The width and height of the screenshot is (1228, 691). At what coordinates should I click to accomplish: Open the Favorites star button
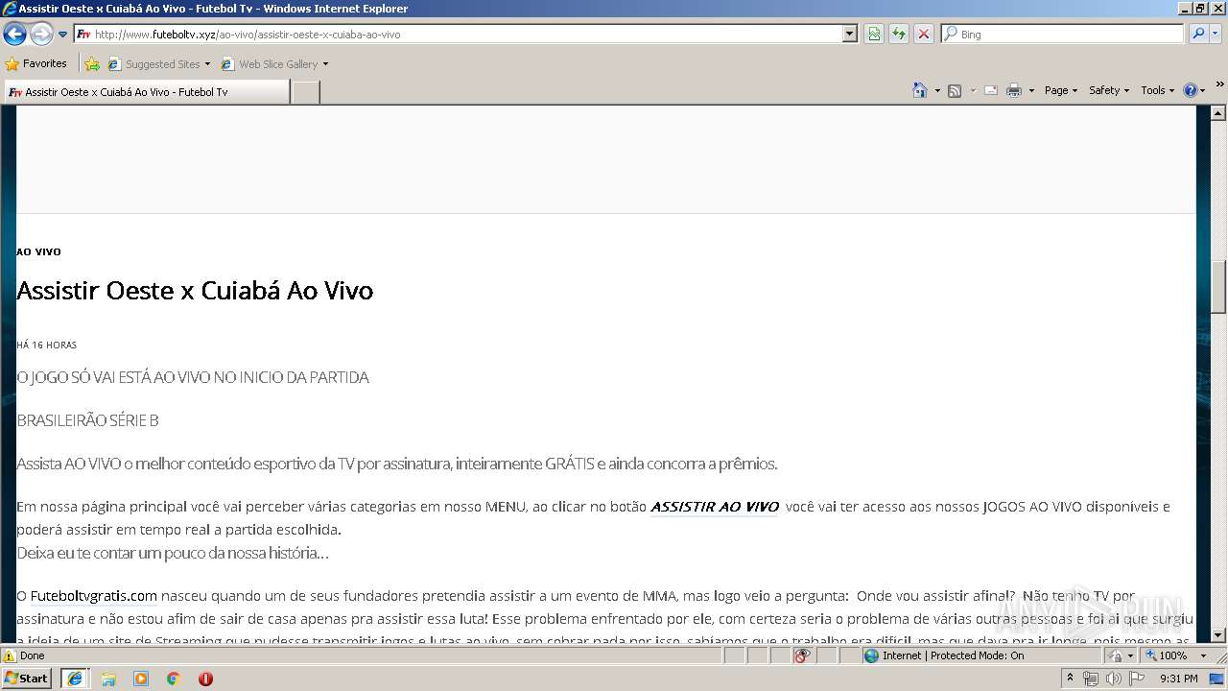pos(36,63)
